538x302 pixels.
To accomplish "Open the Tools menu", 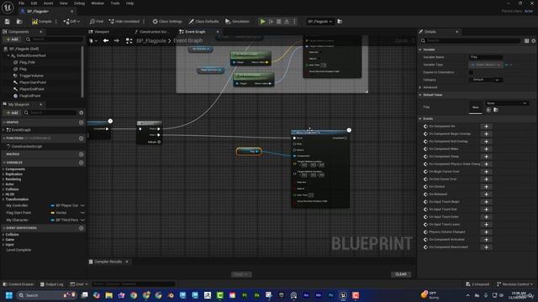I will click(115, 3).
